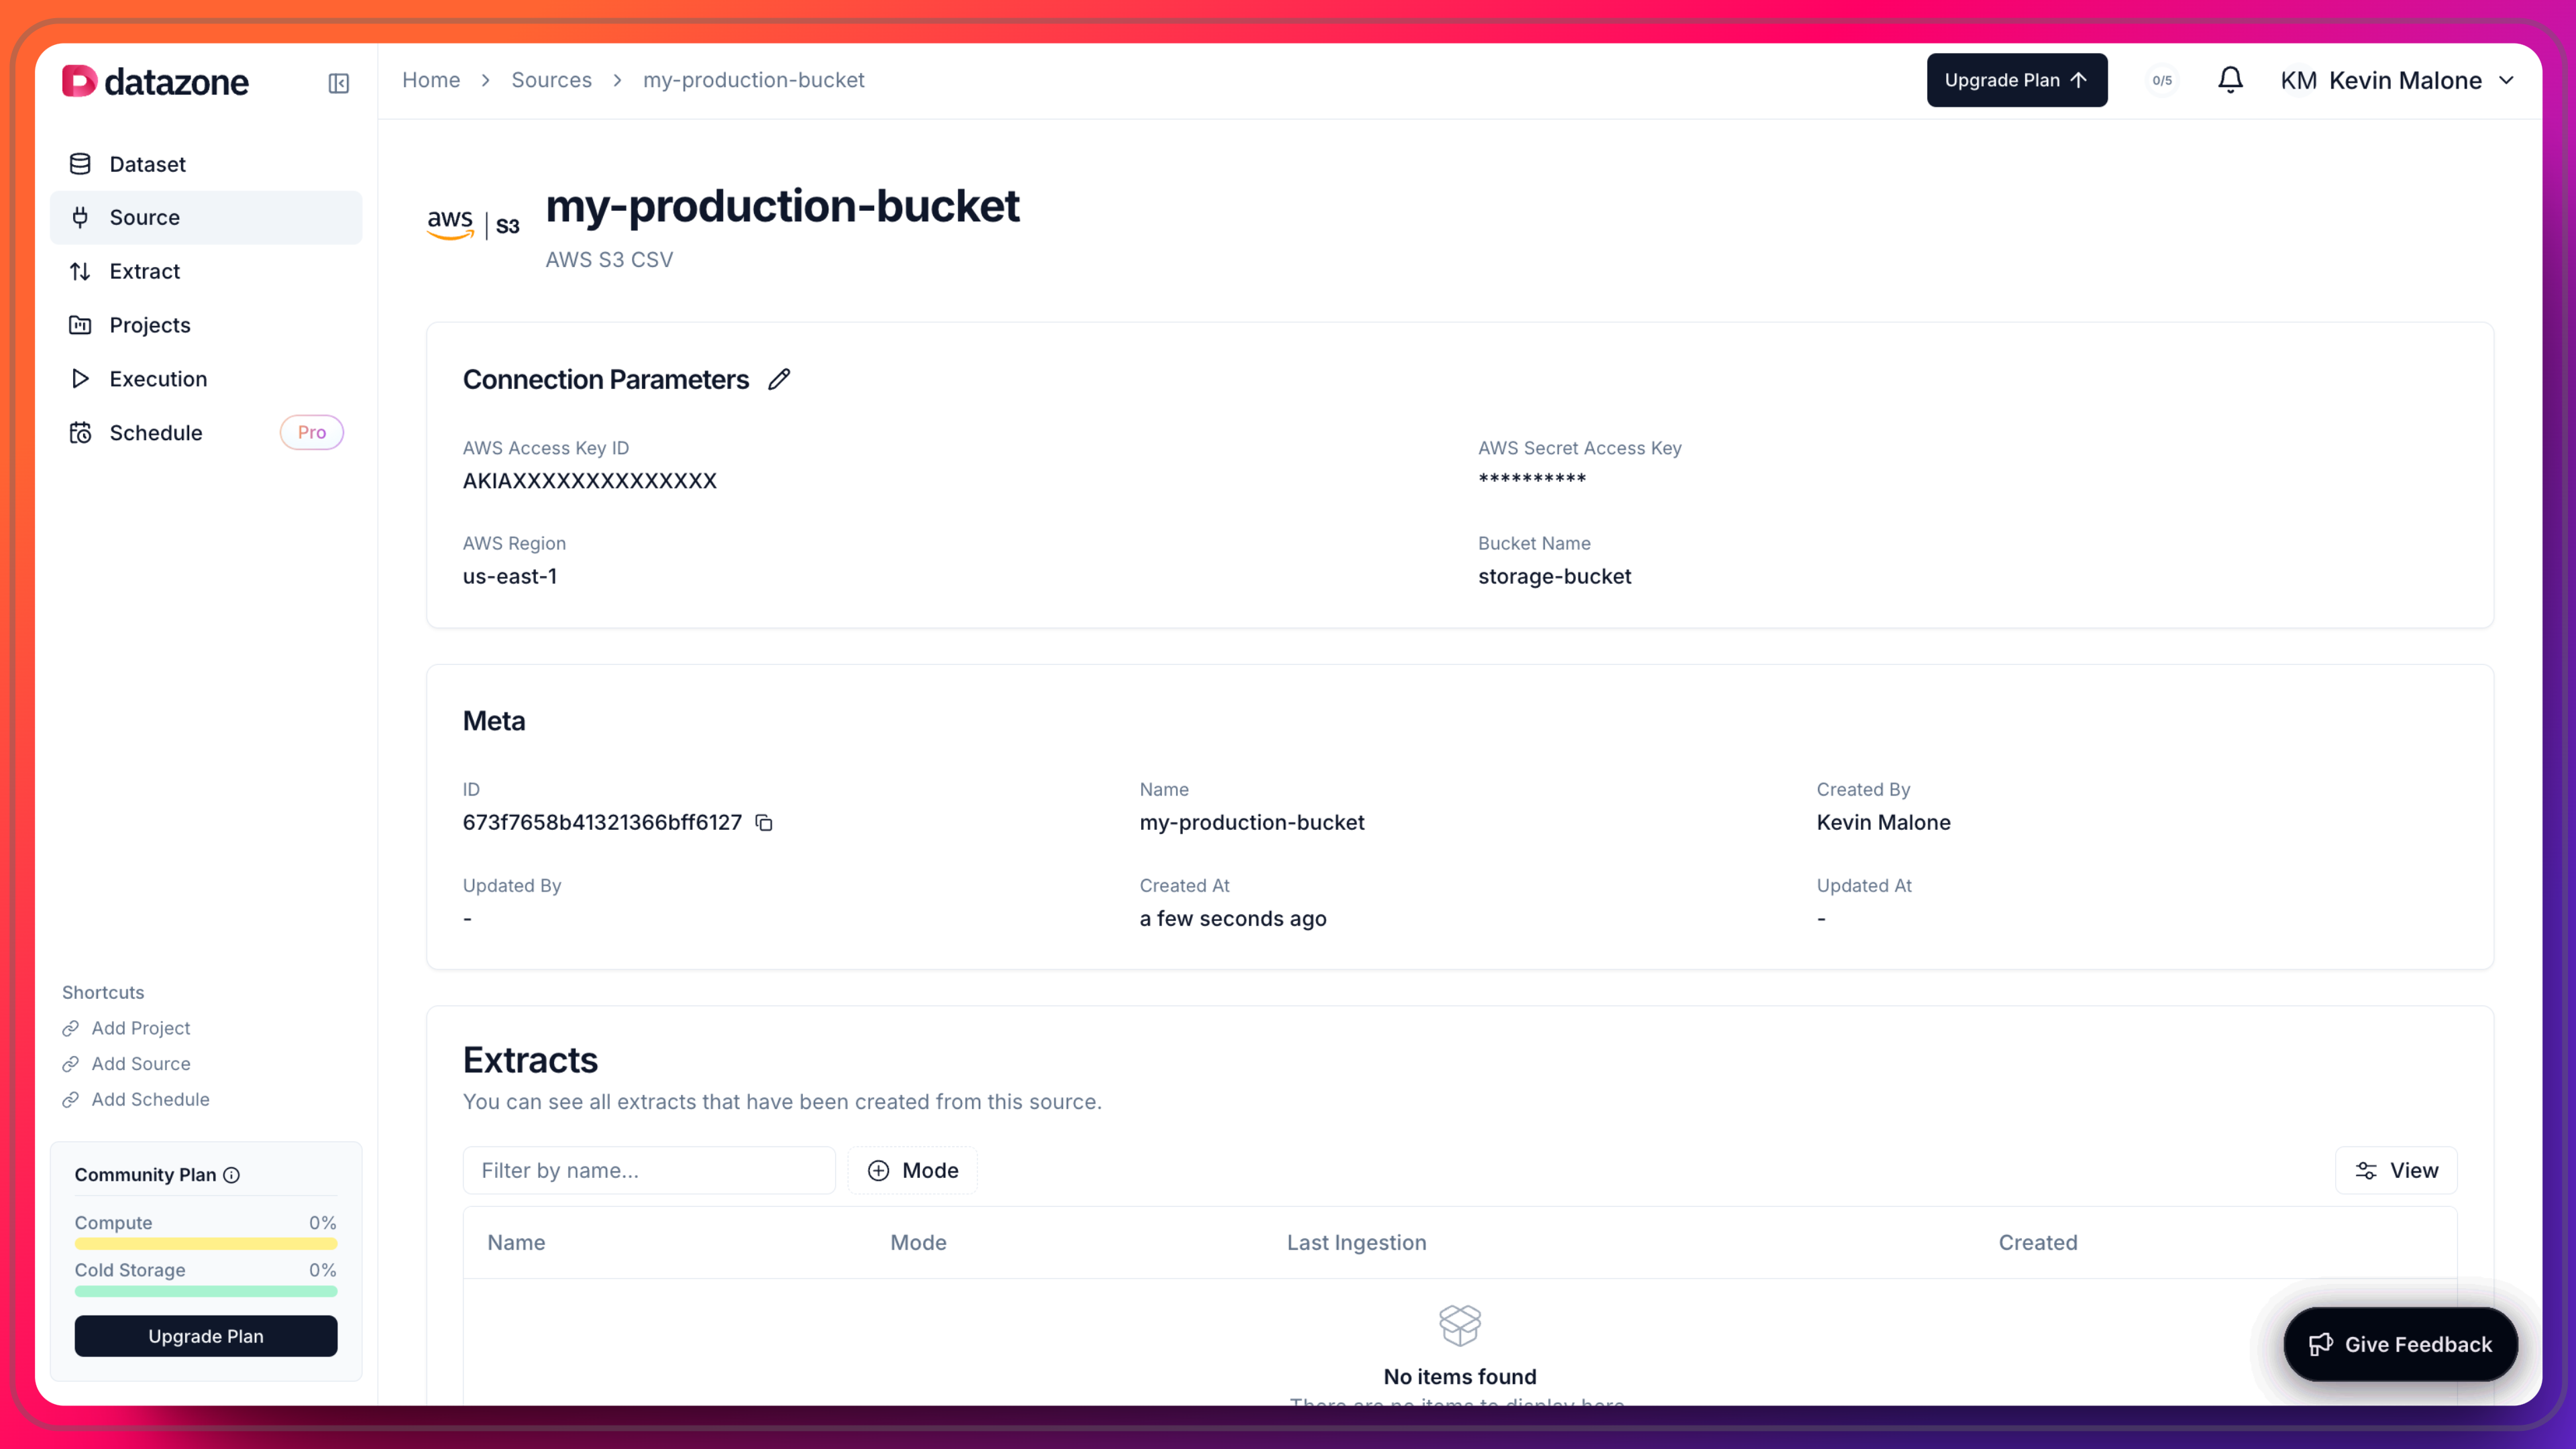Sort by Mode column header

[918, 1243]
